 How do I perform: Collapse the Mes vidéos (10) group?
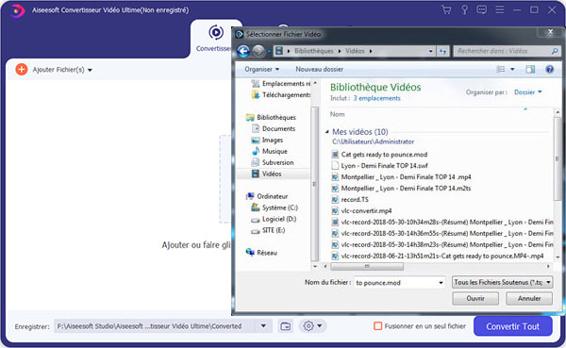click(327, 132)
